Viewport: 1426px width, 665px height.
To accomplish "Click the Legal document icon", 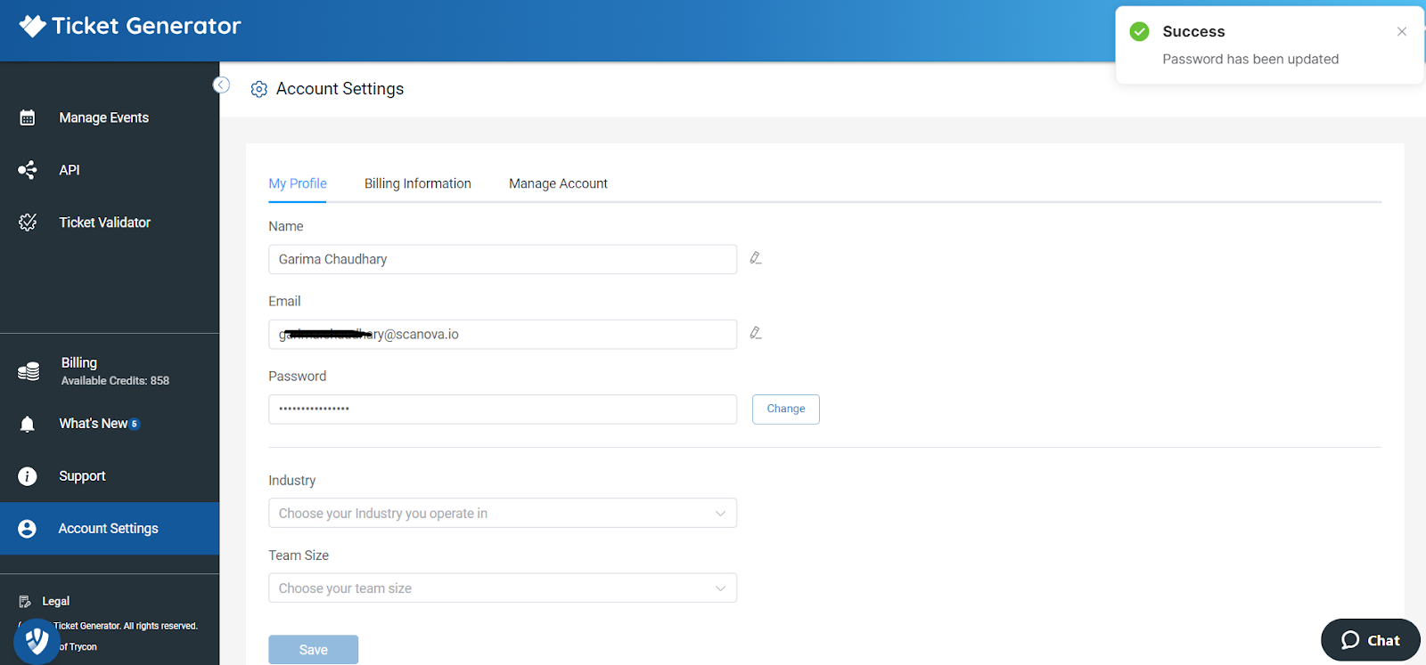I will coord(25,602).
